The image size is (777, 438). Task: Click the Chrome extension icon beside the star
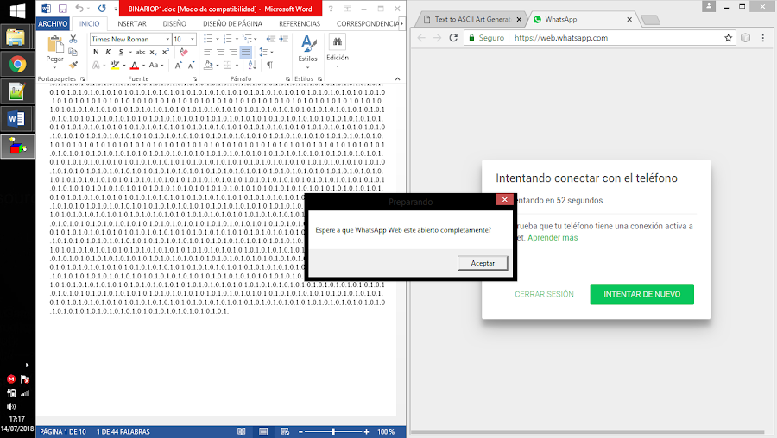pos(746,38)
